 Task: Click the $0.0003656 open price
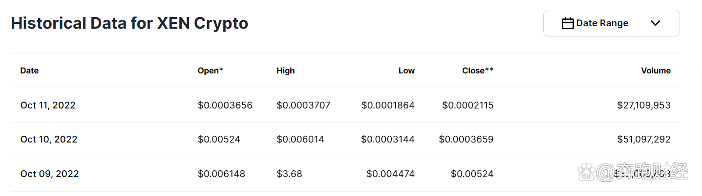pos(225,105)
